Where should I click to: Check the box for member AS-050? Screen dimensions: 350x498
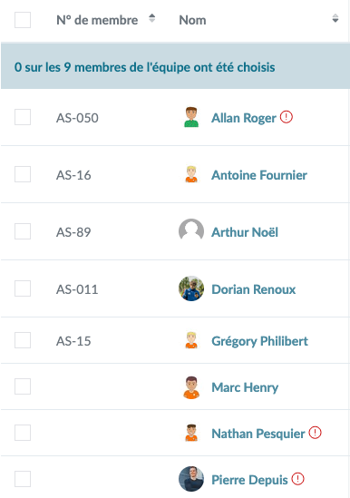click(23, 117)
